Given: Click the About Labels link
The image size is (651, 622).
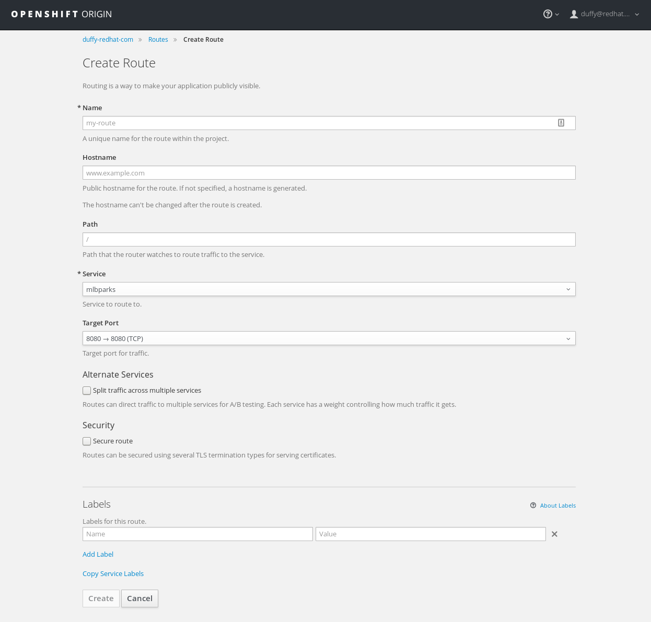Looking at the screenshot, I should click(x=557, y=505).
